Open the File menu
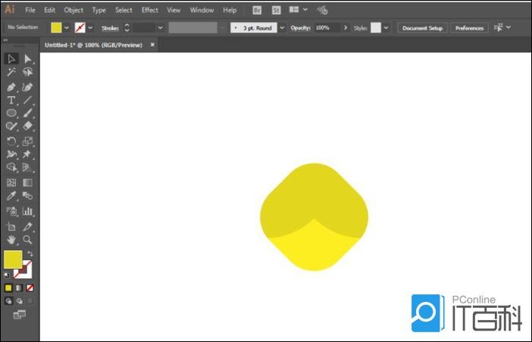This screenshot has height=342, width=532. tap(30, 10)
